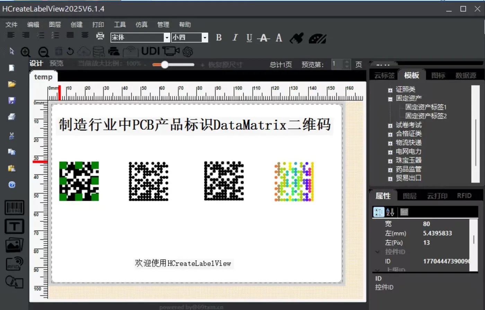The image size is (485, 310).
Task: Toggle strikethrough text formatting
Action: tap(264, 38)
